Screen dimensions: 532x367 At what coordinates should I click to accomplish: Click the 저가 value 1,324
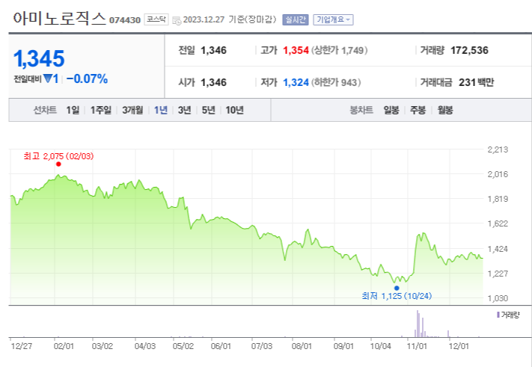[296, 82]
